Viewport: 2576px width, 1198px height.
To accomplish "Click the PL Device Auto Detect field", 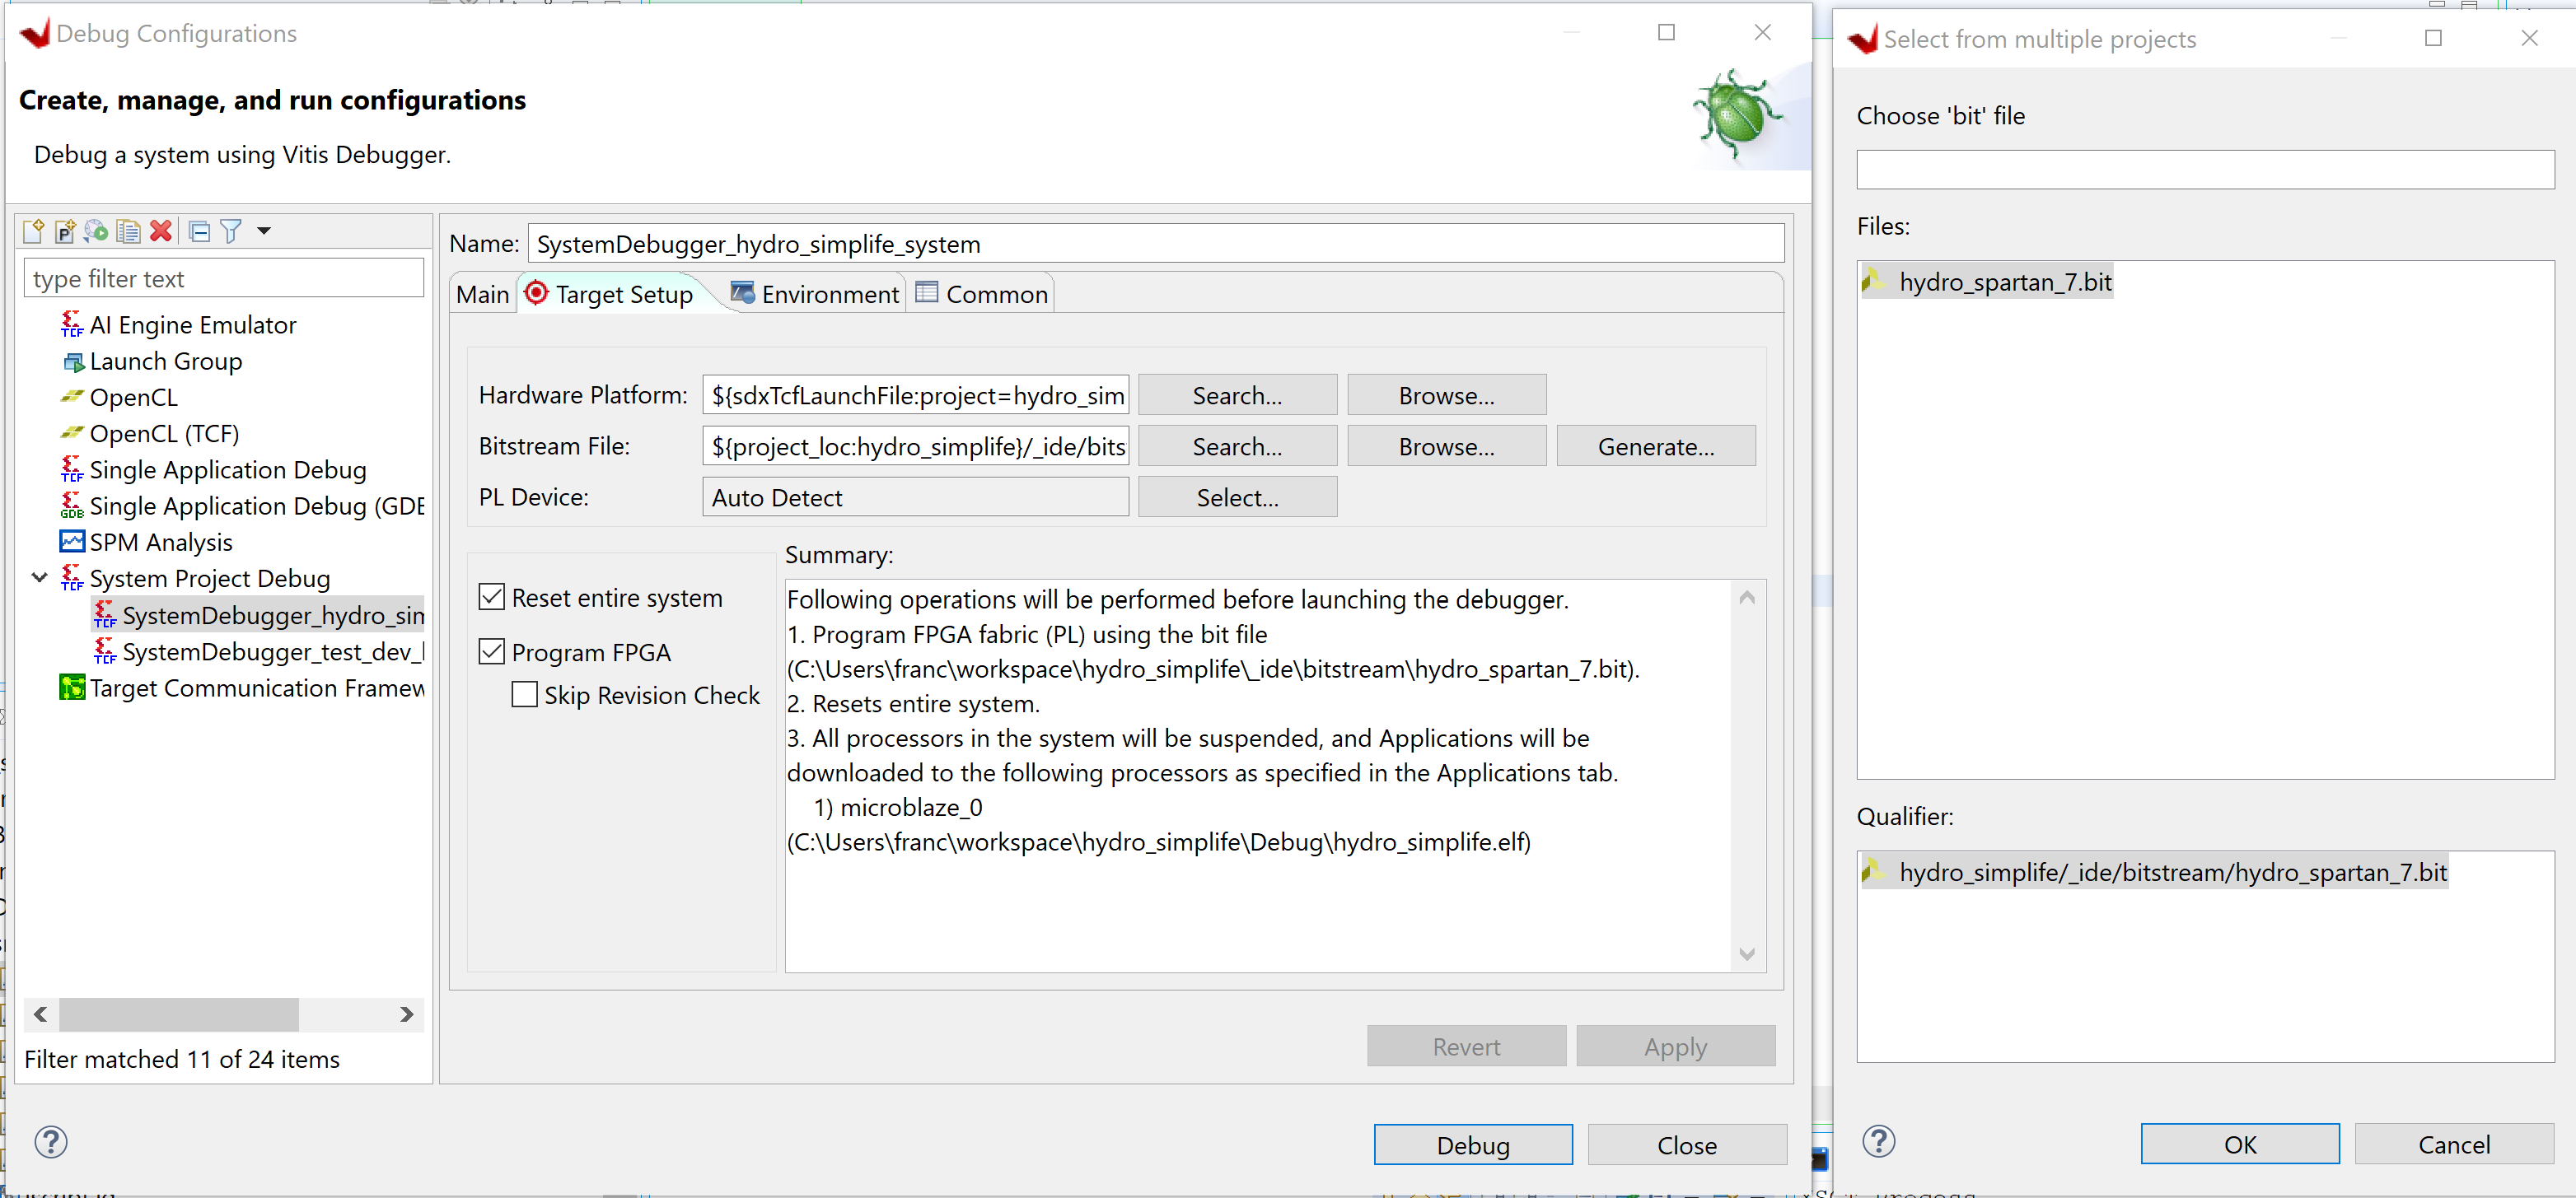I will 915,496.
